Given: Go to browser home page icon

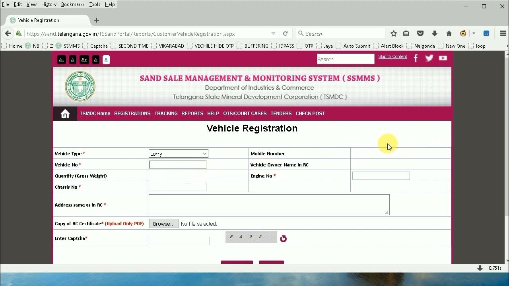Looking at the screenshot, I should [449, 34].
